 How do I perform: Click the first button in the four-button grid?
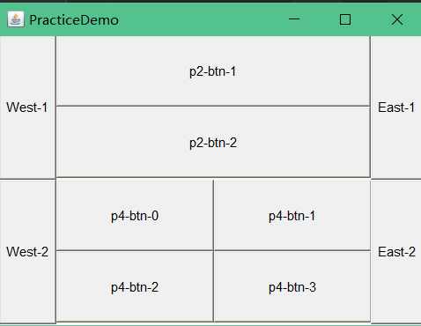tap(135, 215)
